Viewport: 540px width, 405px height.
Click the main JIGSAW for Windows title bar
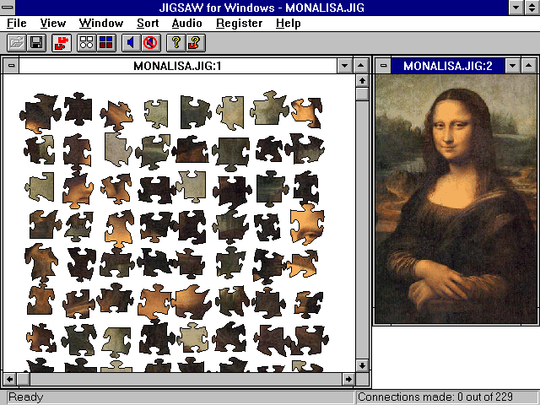click(262, 8)
